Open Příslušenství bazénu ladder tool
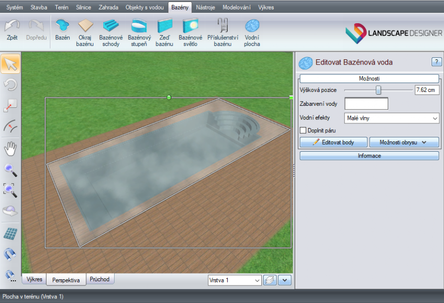The image size is (444, 303). (x=223, y=33)
